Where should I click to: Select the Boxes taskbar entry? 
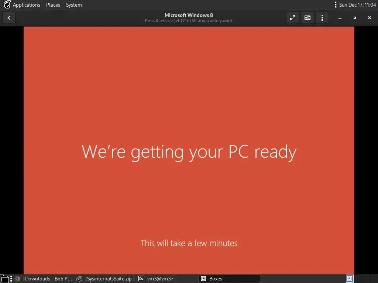(230, 279)
